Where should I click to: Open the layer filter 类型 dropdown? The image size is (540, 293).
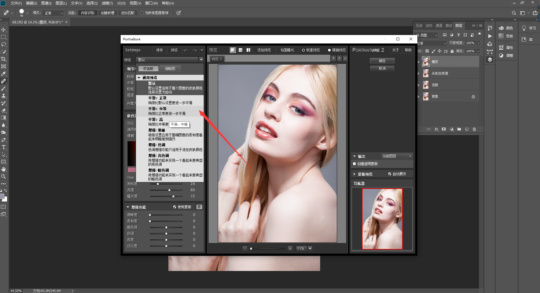coord(427,35)
